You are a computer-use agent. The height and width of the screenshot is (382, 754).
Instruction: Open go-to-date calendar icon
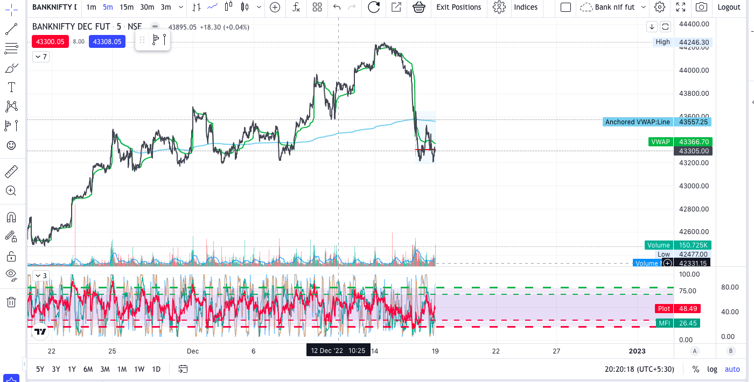pyautogui.click(x=183, y=369)
